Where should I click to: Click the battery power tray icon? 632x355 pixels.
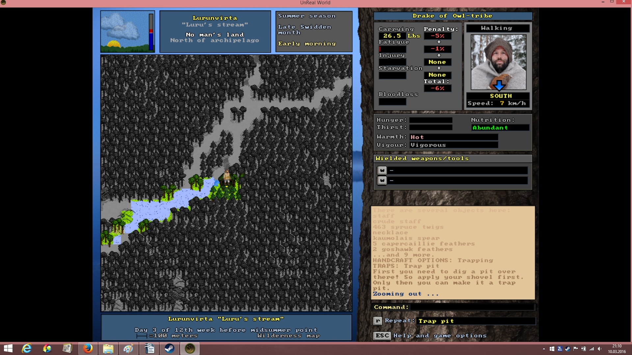(584, 349)
